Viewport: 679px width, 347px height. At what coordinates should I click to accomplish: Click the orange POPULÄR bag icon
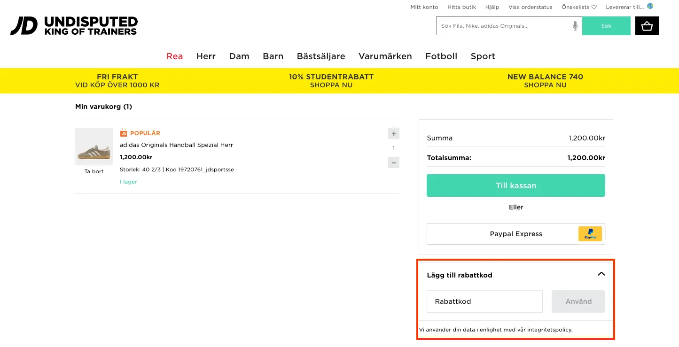click(124, 133)
